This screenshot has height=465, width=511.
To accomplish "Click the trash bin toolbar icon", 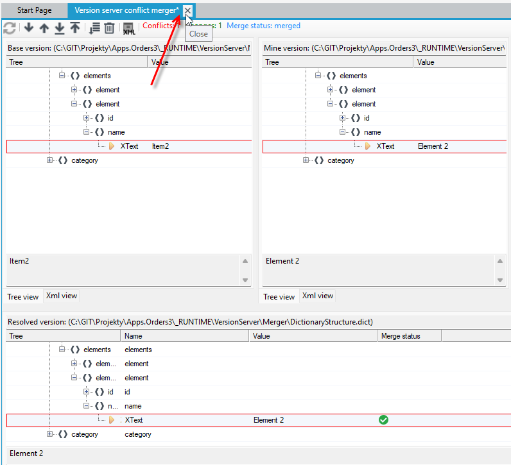I will [109, 28].
